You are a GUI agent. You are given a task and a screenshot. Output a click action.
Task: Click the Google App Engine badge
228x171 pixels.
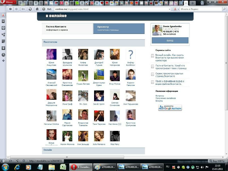pos(170,108)
